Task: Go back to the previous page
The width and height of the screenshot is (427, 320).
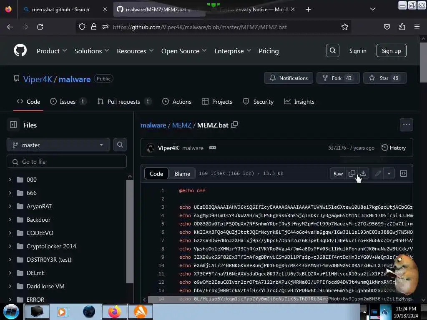Action: [10, 27]
